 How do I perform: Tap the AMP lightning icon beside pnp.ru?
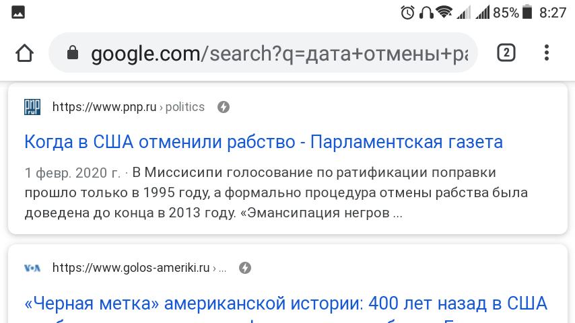click(224, 107)
